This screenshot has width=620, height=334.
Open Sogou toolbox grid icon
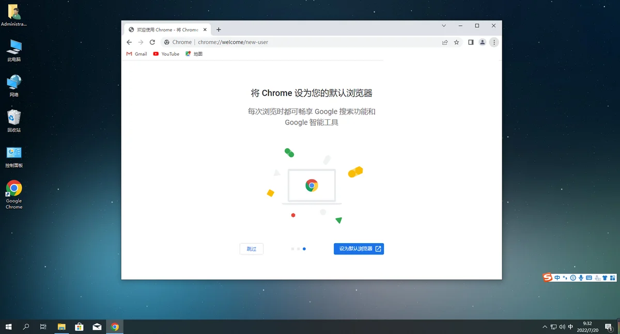click(x=613, y=278)
